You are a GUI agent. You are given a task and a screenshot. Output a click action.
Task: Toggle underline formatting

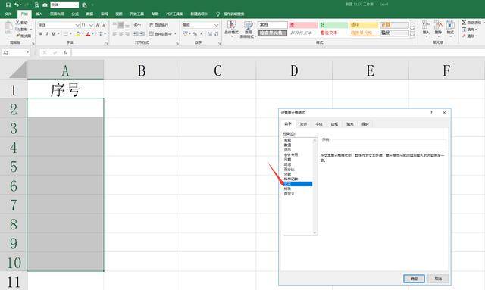pyautogui.click(x=54, y=34)
